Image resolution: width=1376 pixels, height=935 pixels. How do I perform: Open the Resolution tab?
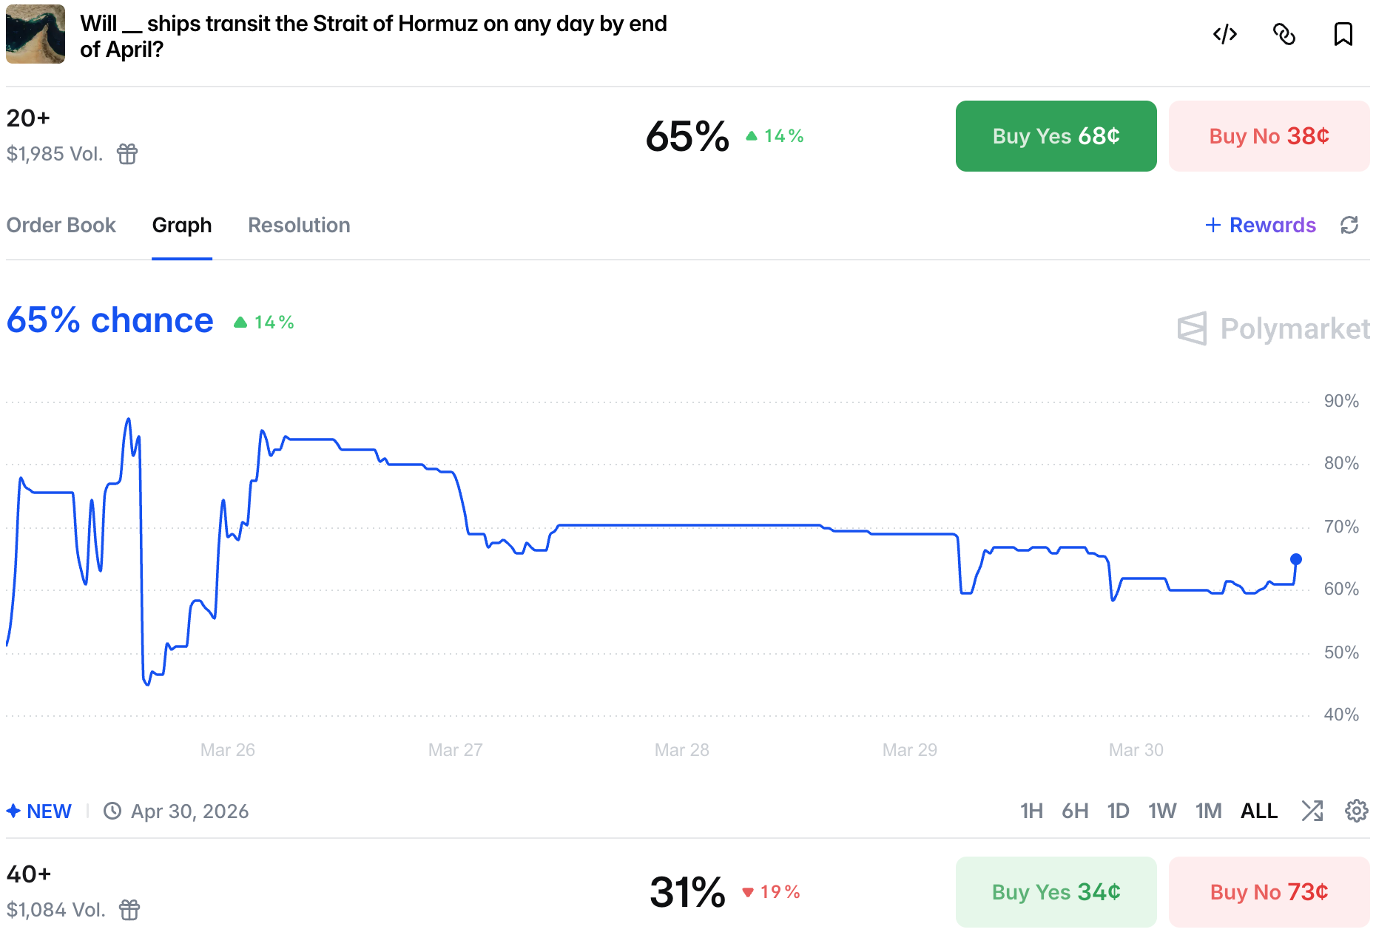point(299,225)
